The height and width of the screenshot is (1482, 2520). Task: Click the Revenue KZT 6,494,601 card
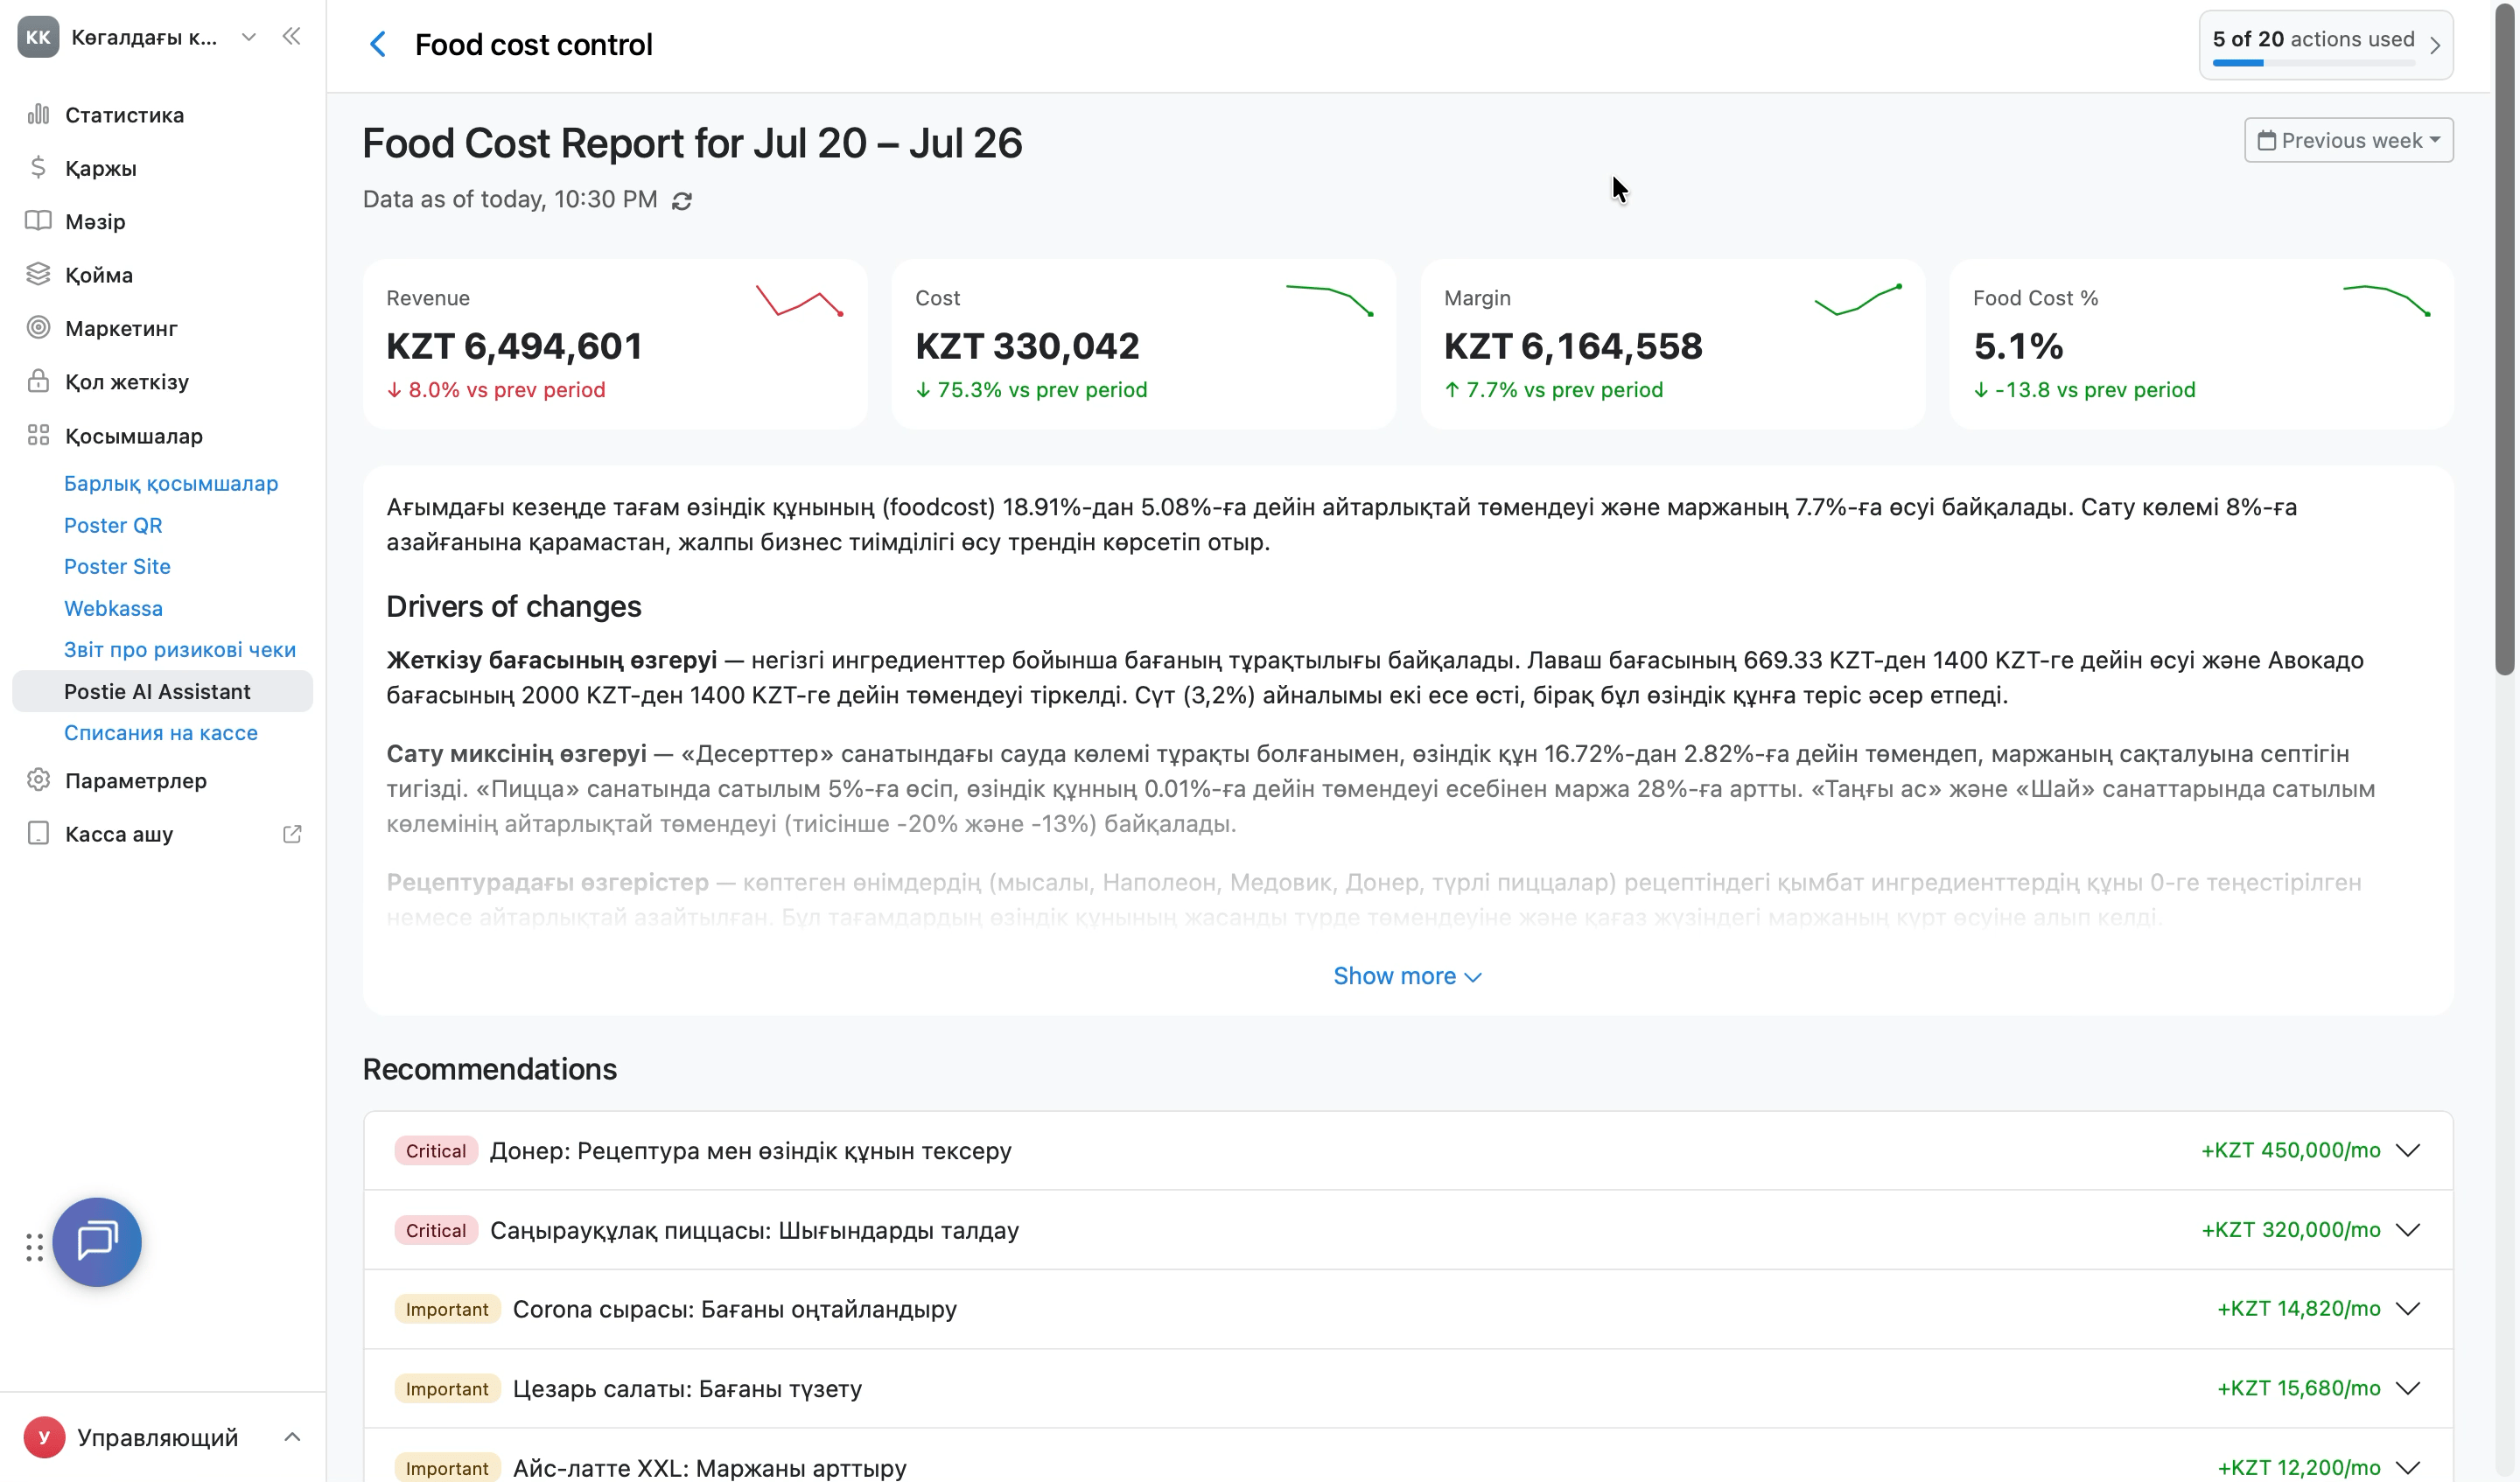615,344
